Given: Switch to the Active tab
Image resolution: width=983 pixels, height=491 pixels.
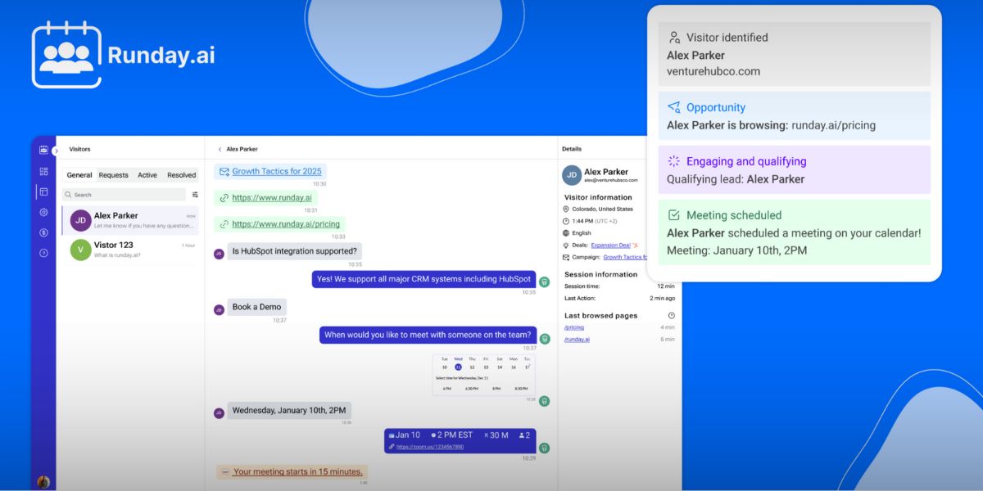Looking at the screenshot, I should click(147, 175).
